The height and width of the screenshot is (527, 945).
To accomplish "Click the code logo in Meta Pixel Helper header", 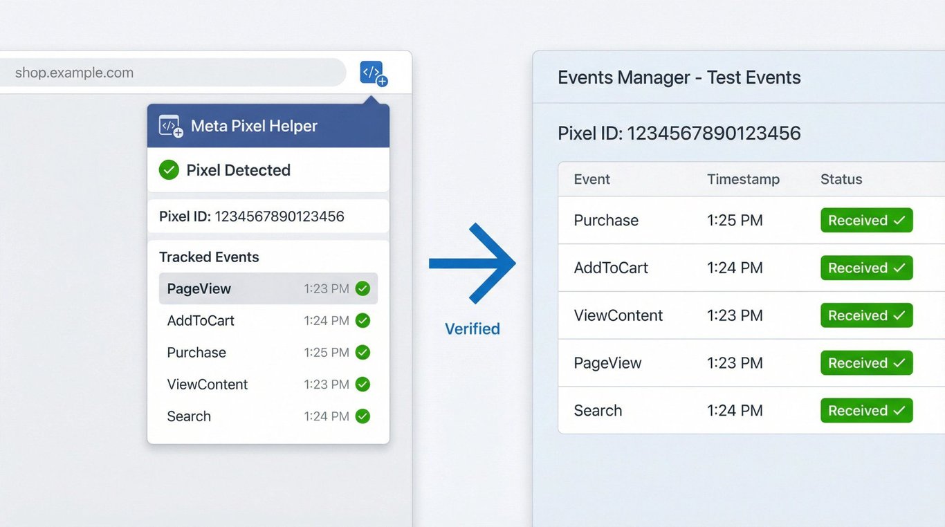I will click(x=171, y=126).
